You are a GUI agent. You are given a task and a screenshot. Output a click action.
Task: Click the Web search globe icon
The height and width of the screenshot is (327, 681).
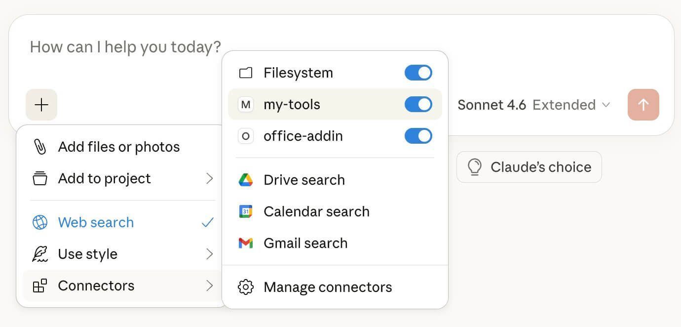40,222
